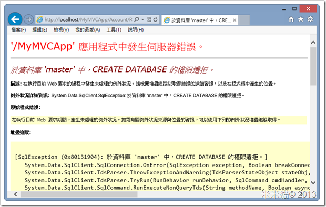
Task: Open the 工具(T) menu
Action: pos(114,30)
